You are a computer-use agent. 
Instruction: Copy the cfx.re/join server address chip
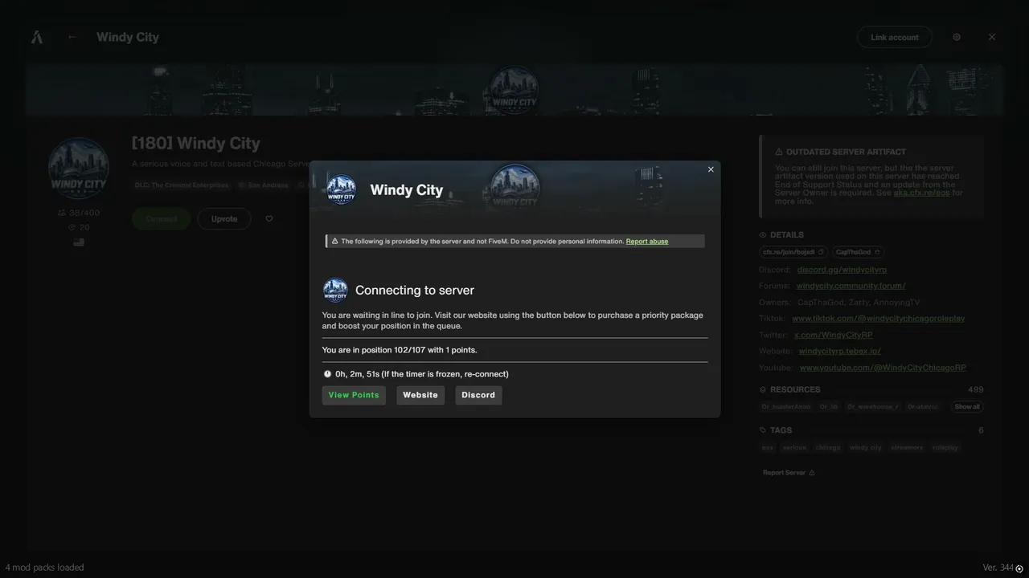coord(793,252)
